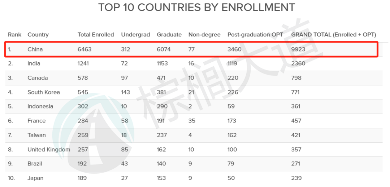The width and height of the screenshot is (390, 187).
Task: Select Indonesia country entry
Action: [x=40, y=106]
